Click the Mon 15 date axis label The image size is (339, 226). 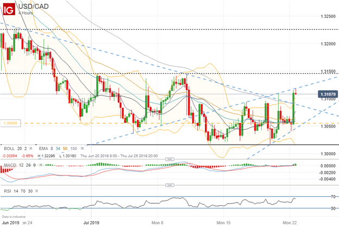coord(223,223)
